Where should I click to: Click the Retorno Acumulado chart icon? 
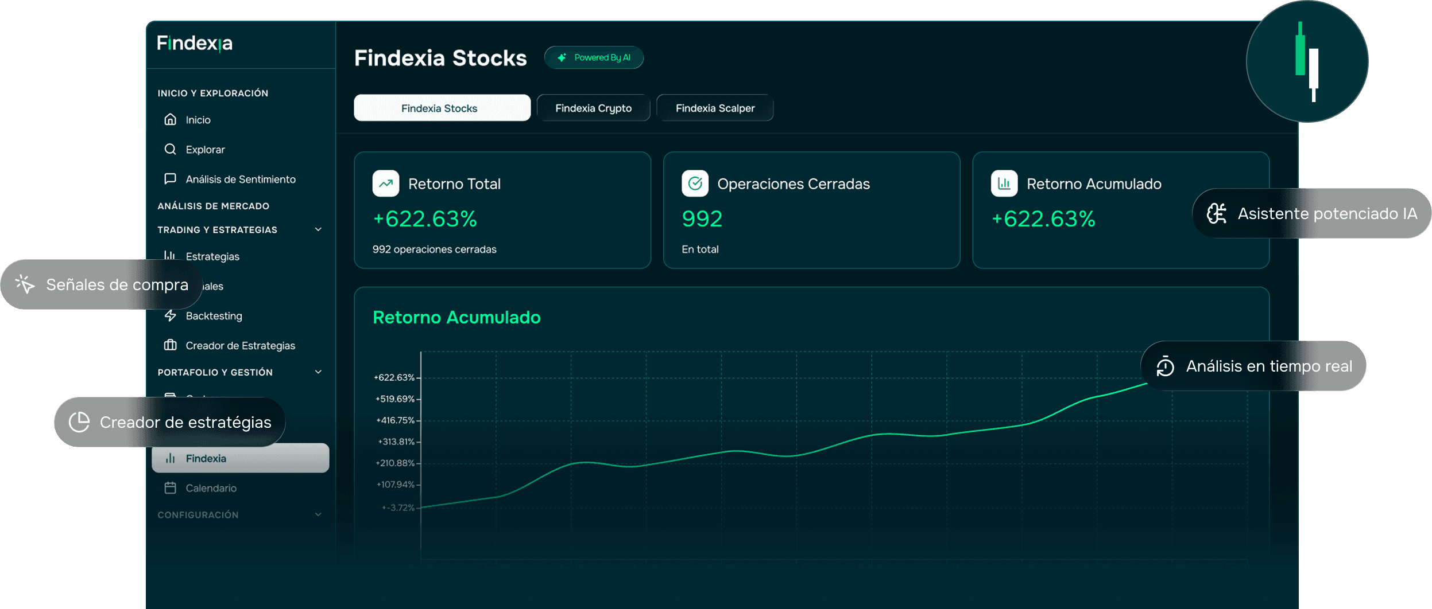click(1004, 184)
